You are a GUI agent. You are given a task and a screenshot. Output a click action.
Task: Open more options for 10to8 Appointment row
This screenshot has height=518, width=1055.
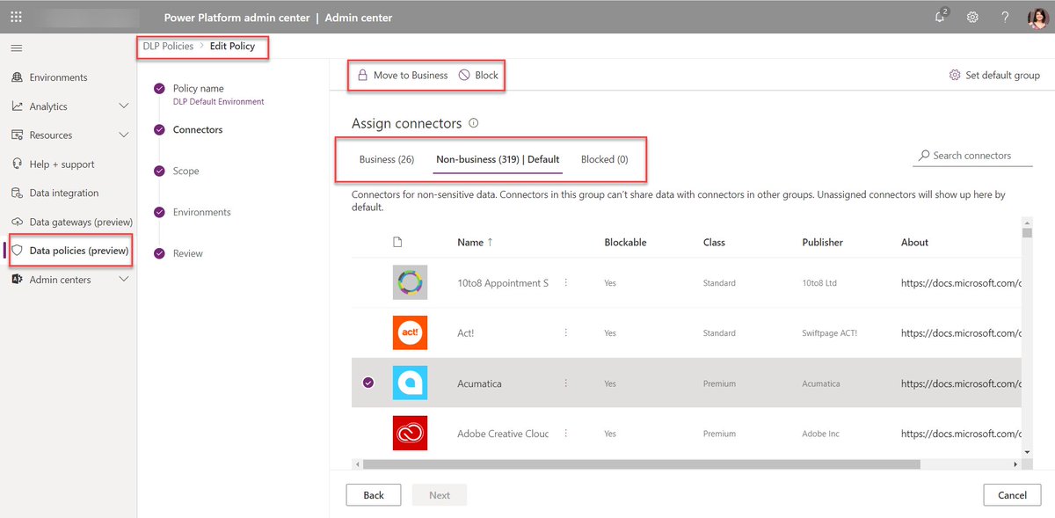click(566, 283)
